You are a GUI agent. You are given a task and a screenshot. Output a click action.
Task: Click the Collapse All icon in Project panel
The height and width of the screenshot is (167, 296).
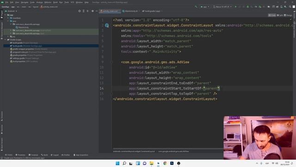pyautogui.click(x=87, y=11)
